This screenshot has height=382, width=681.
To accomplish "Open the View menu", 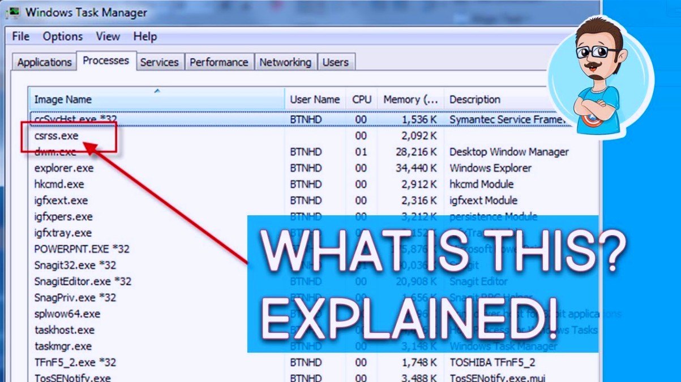I will pos(108,36).
